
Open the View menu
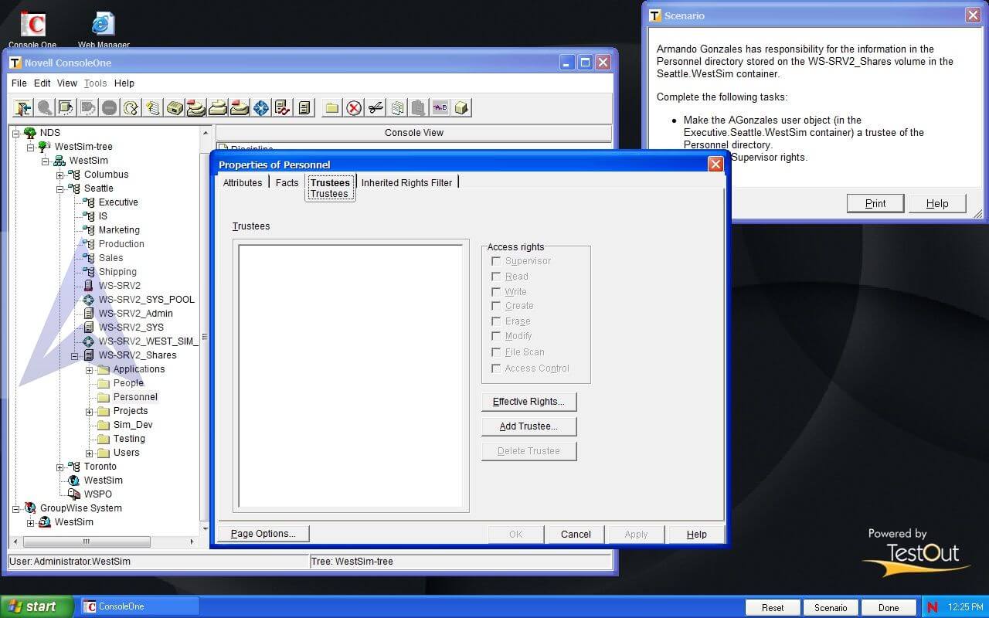point(67,83)
